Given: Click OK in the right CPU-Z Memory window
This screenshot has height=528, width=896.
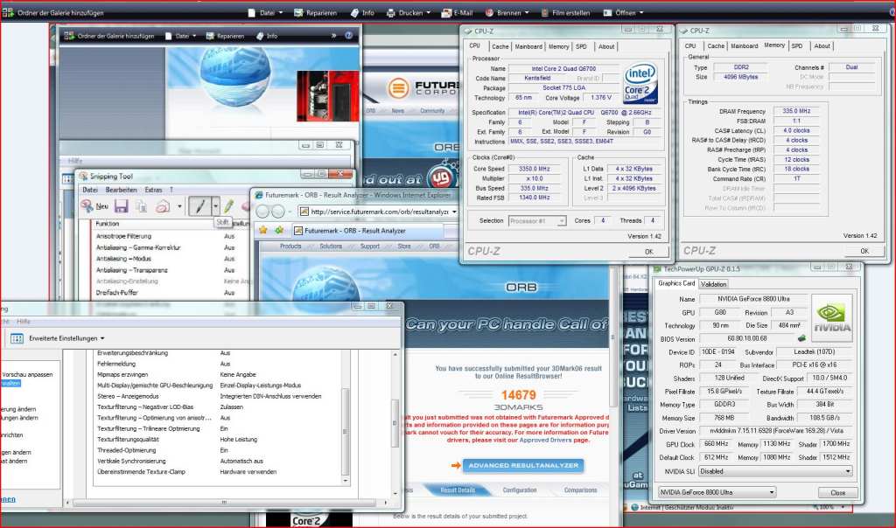Looking at the screenshot, I should coord(864,251).
